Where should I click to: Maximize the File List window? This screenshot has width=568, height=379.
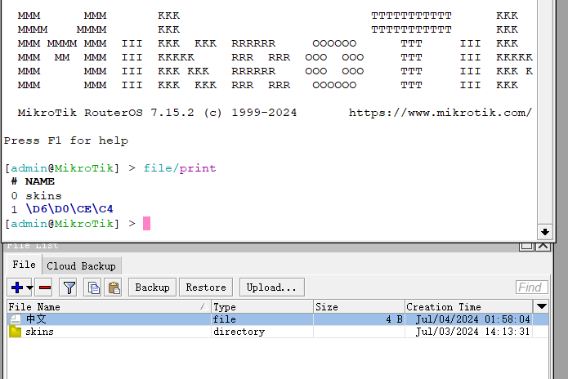(526, 246)
